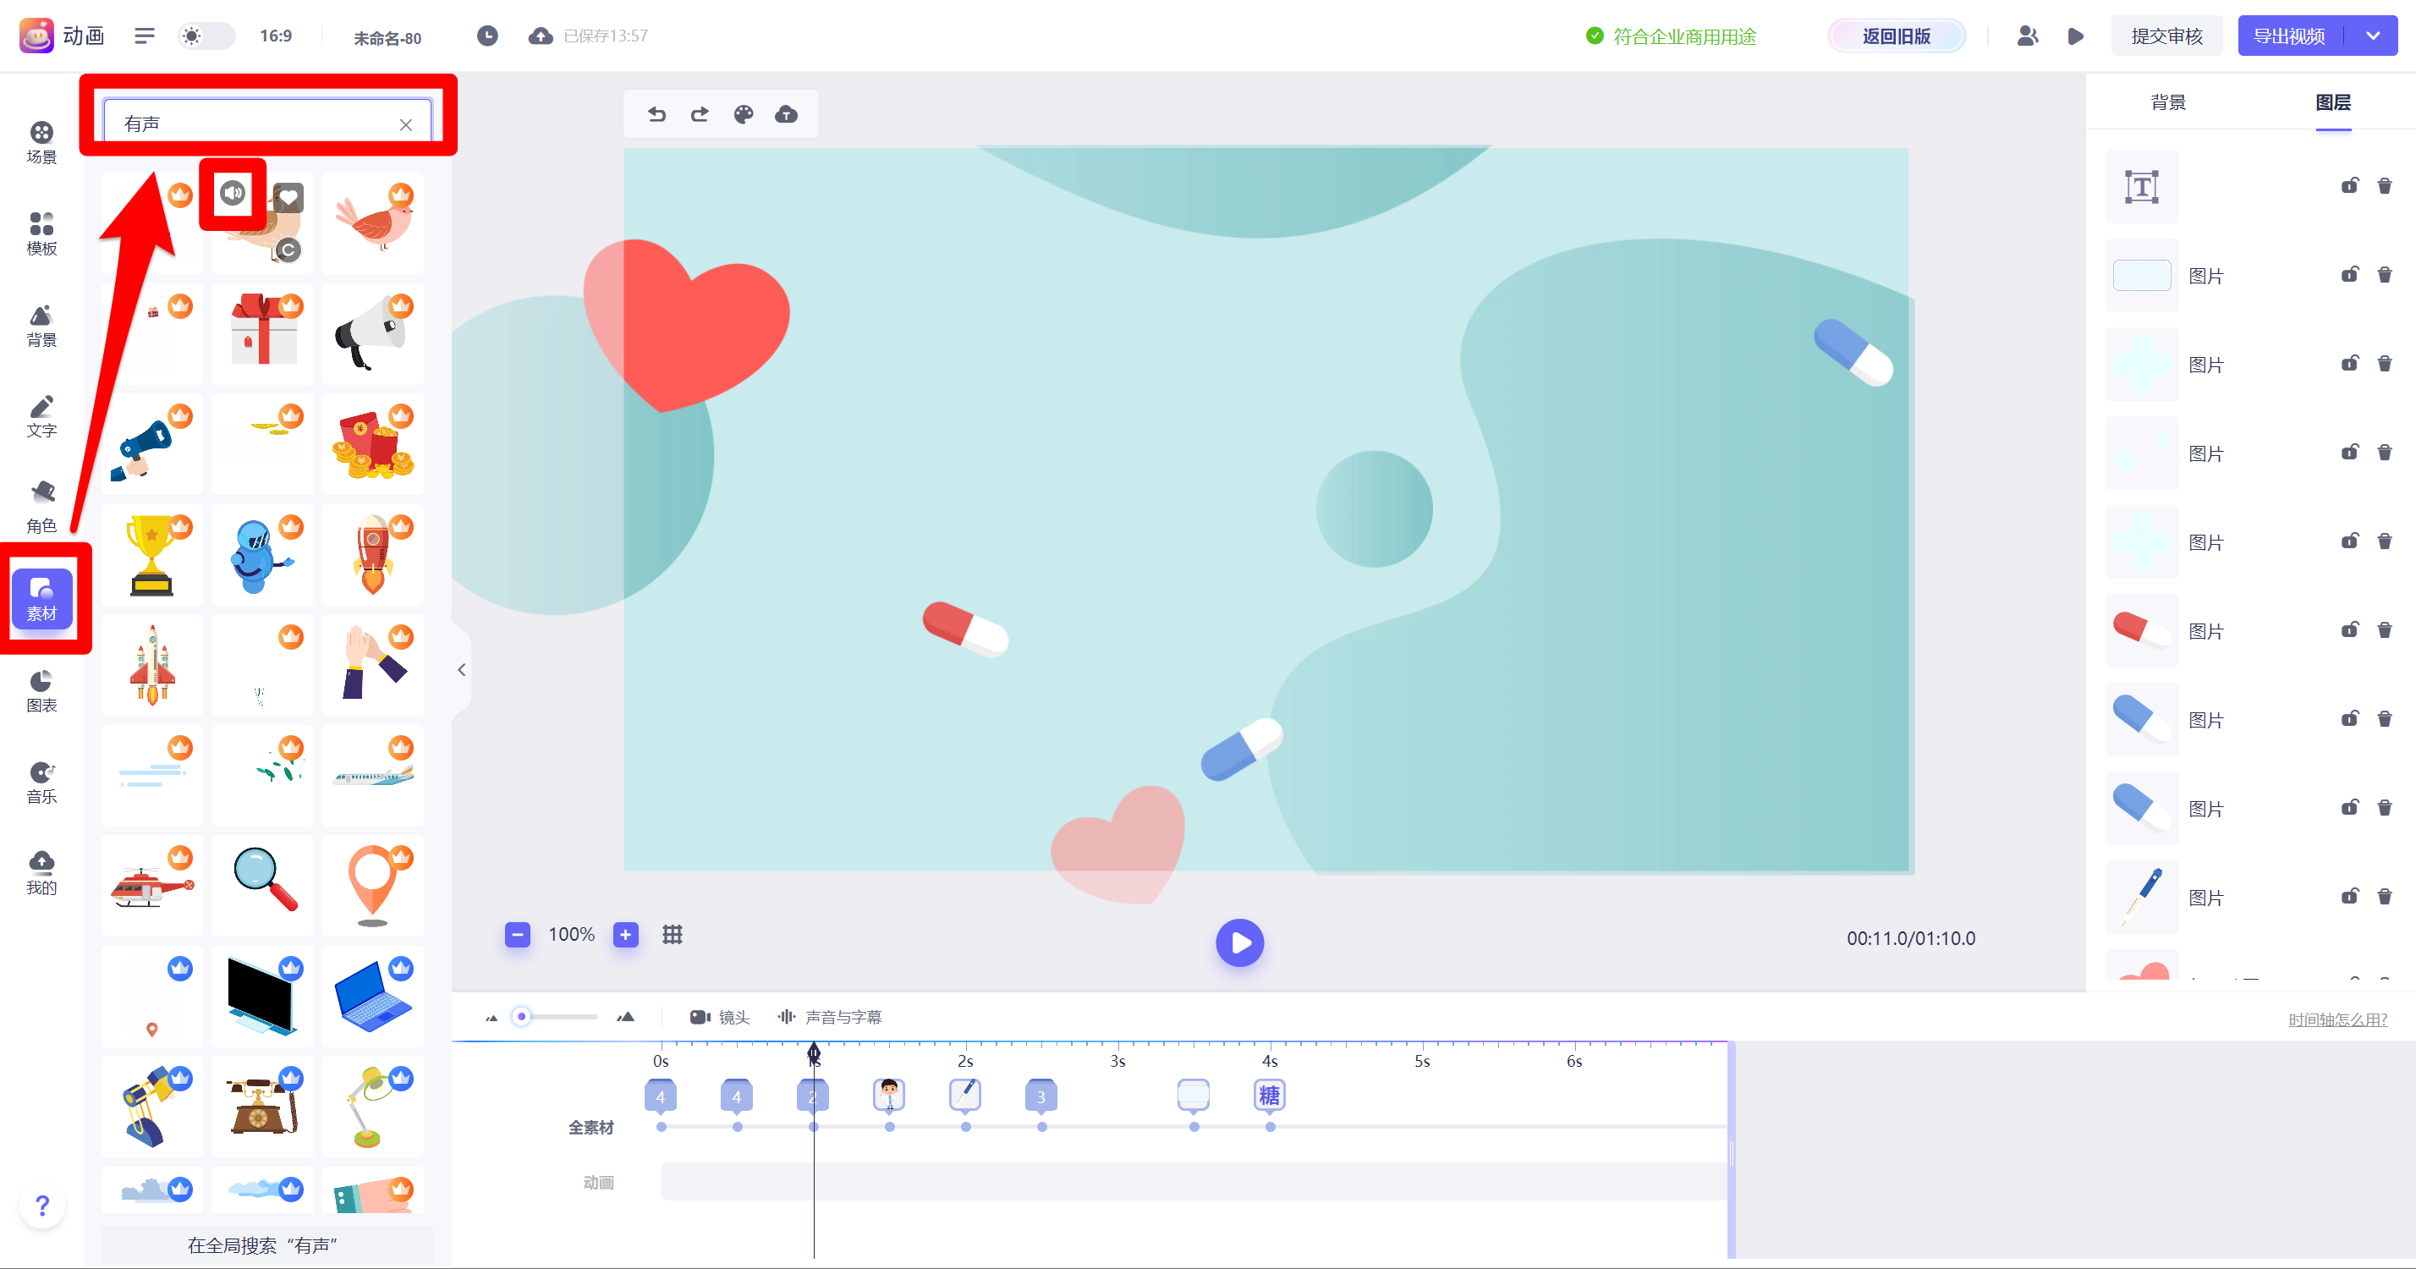Collapse the materials panel chevron
Image resolution: width=2416 pixels, height=1269 pixels.
[x=461, y=670]
